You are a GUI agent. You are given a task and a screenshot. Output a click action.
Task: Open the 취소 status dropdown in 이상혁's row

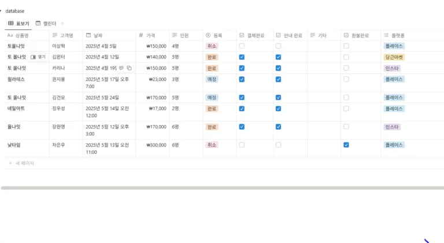pyautogui.click(x=212, y=46)
